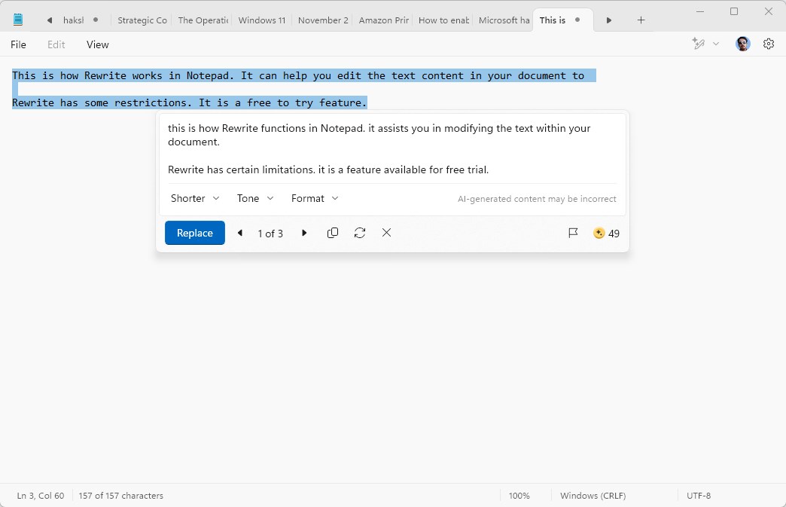Click the AI credits coin icon showing 49

coord(599,233)
